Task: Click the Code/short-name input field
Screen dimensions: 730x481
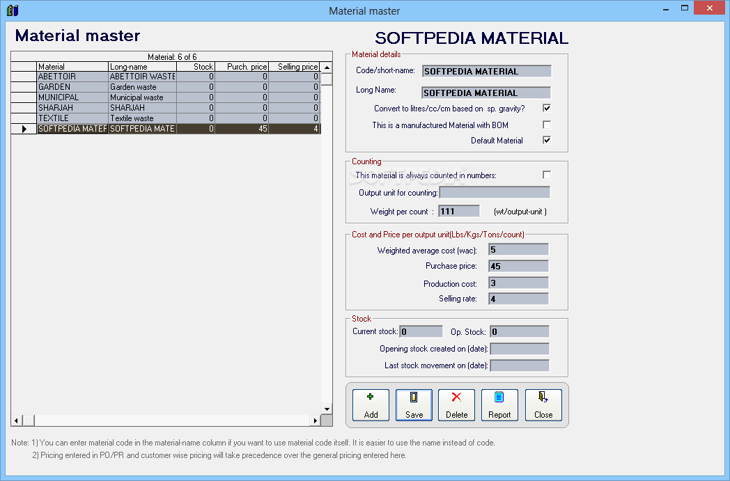Action: pos(486,71)
